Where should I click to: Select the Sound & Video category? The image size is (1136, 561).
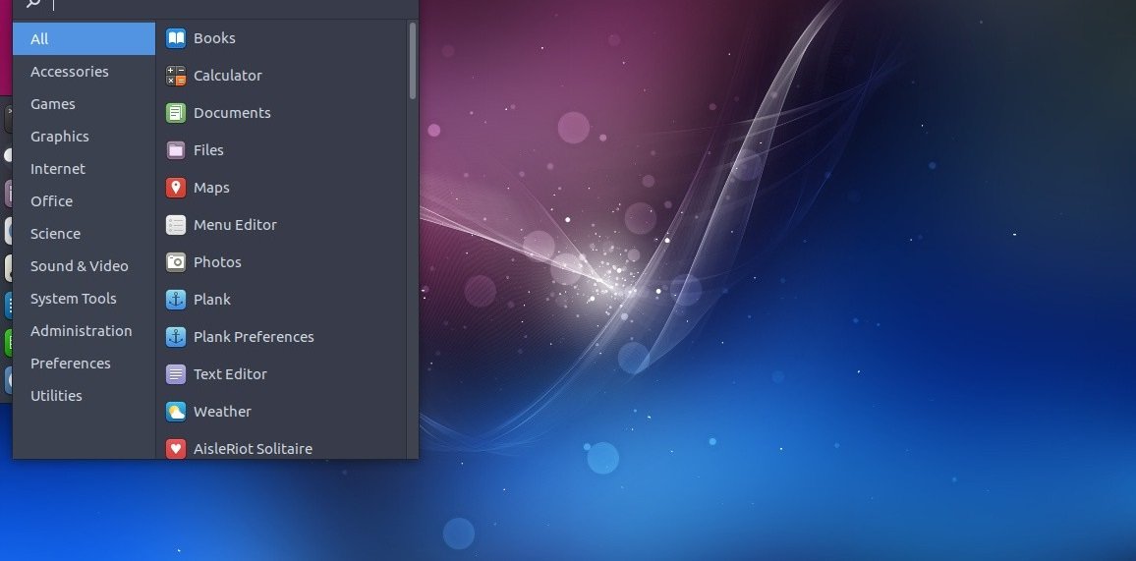click(x=80, y=266)
